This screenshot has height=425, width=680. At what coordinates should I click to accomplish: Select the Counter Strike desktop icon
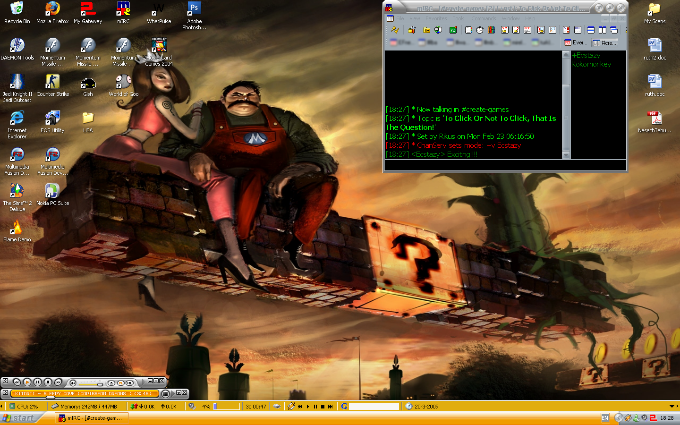click(52, 85)
